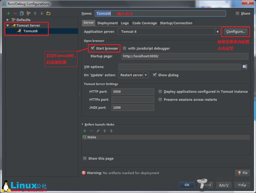This screenshot has width=256, height=193.
Task: Move configuration up in left toolbar
Action: pos(35,13)
